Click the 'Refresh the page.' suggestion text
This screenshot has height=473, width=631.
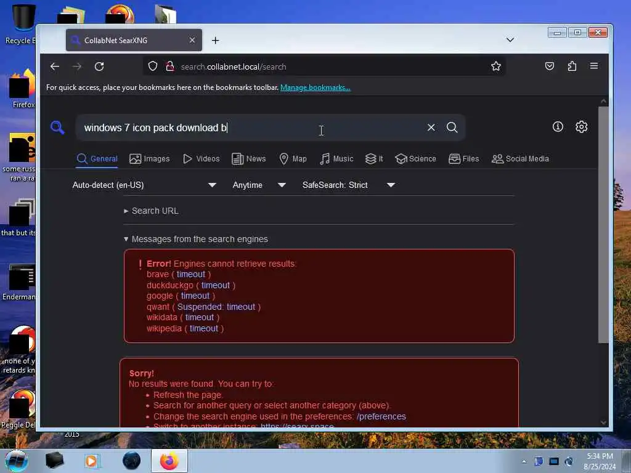(188, 395)
